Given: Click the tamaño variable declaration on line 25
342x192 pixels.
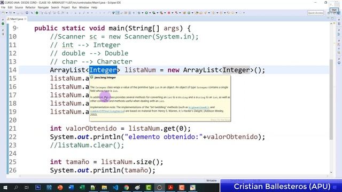Looking at the screenshot, I should pyautogui.click(x=77, y=162).
